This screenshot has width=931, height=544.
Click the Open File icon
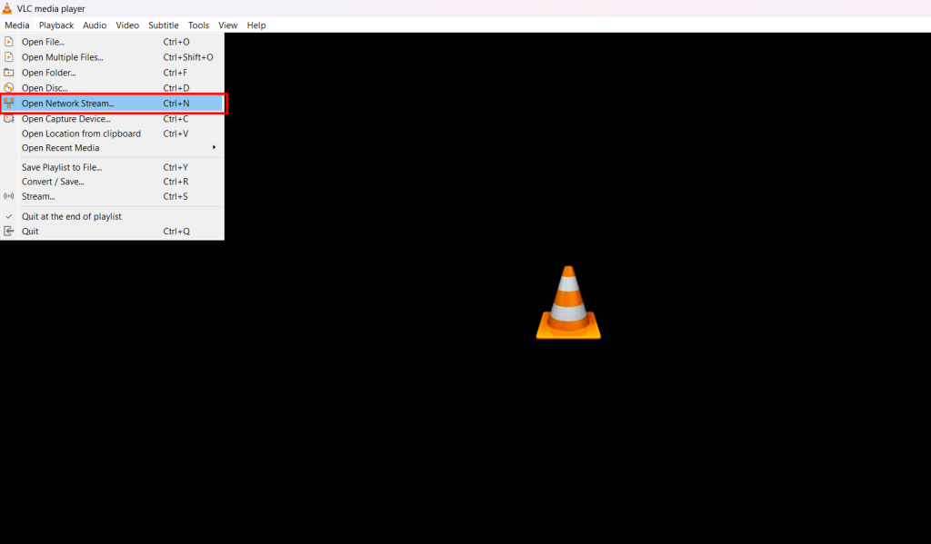point(9,42)
